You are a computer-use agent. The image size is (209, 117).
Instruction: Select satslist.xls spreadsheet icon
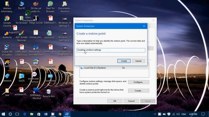pos(49,34)
